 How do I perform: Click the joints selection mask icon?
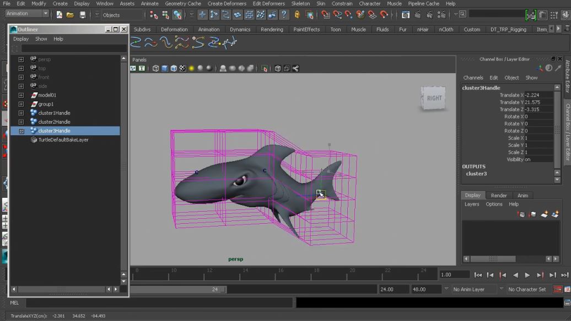coord(214,15)
